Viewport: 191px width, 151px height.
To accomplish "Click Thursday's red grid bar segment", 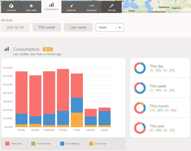I will [63, 90].
